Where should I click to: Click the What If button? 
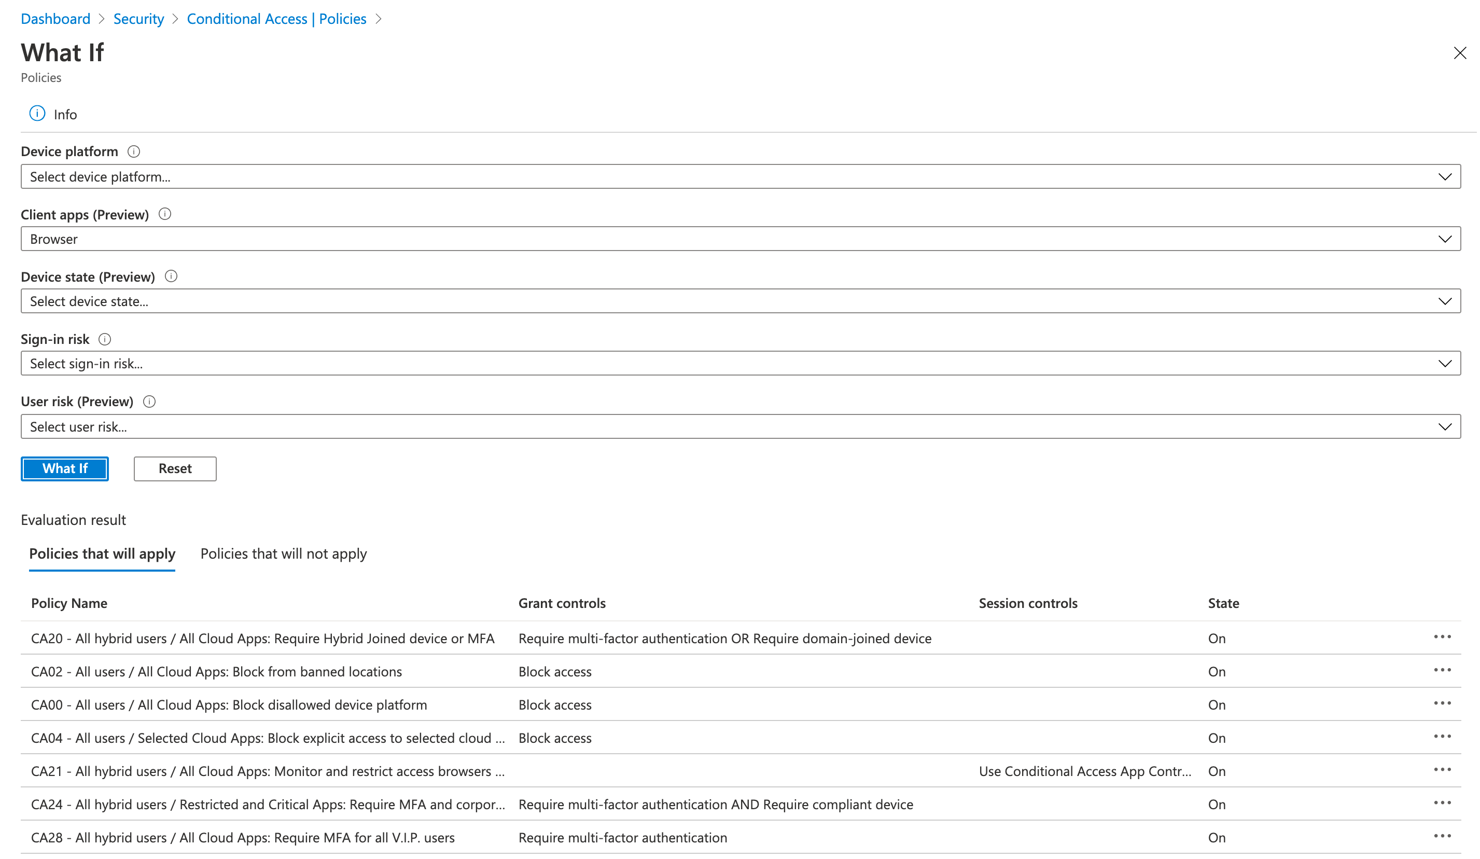(x=65, y=468)
